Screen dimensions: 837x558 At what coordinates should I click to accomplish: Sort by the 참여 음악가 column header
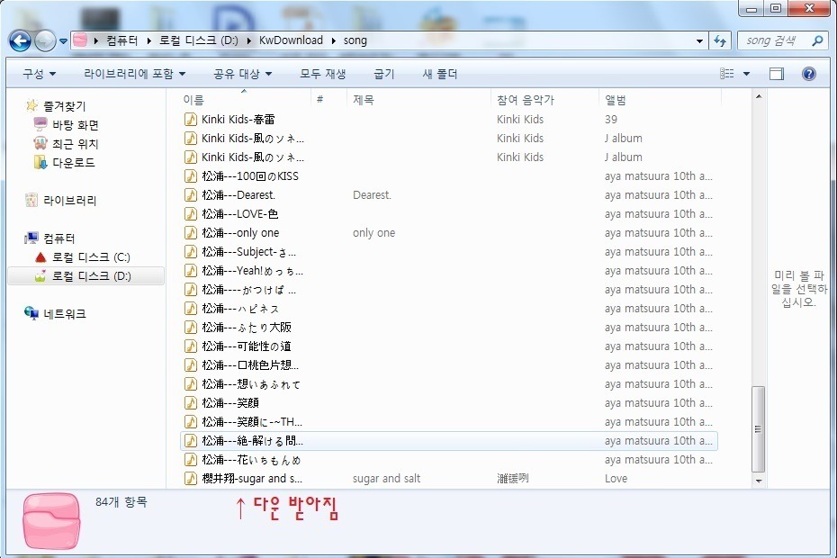tap(526, 100)
